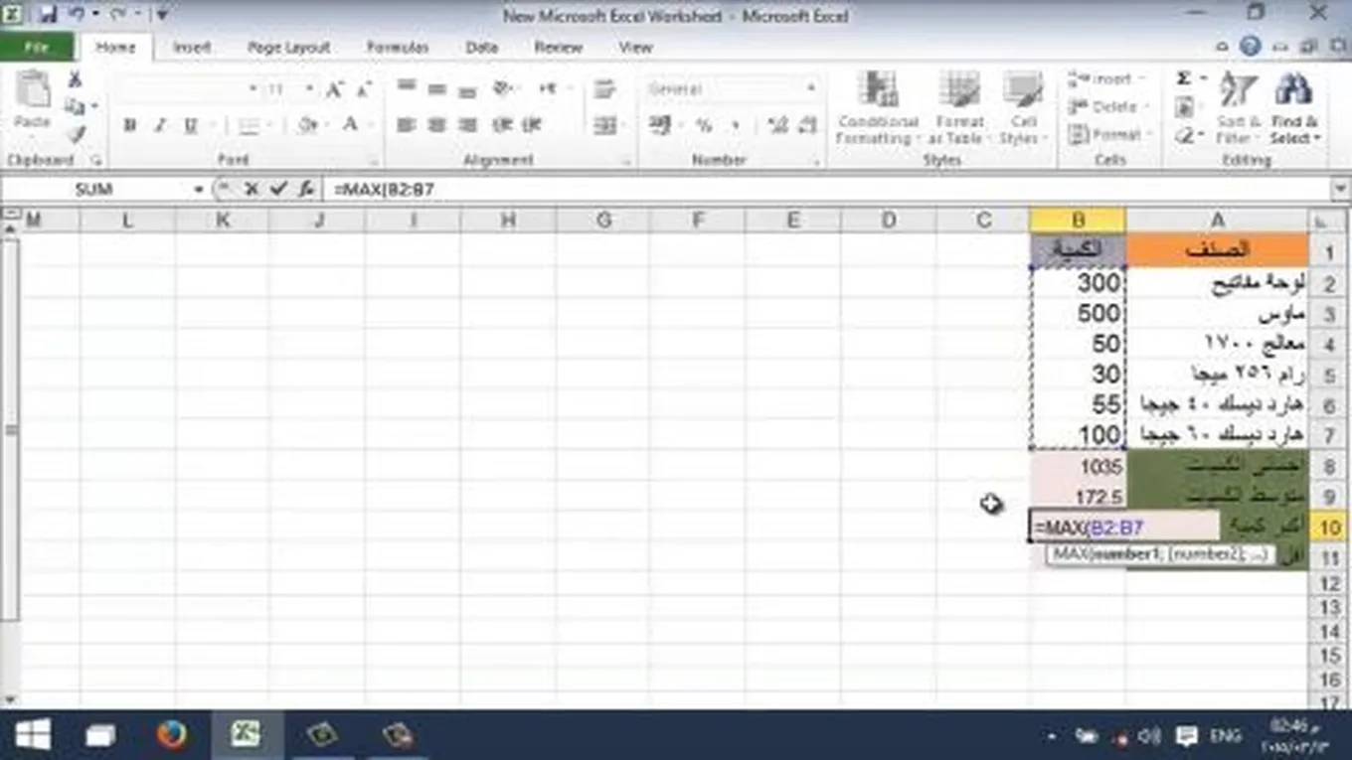1352x760 pixels.
Task: Switch to the Formulas ribbon tab
Action: point(398,48)
